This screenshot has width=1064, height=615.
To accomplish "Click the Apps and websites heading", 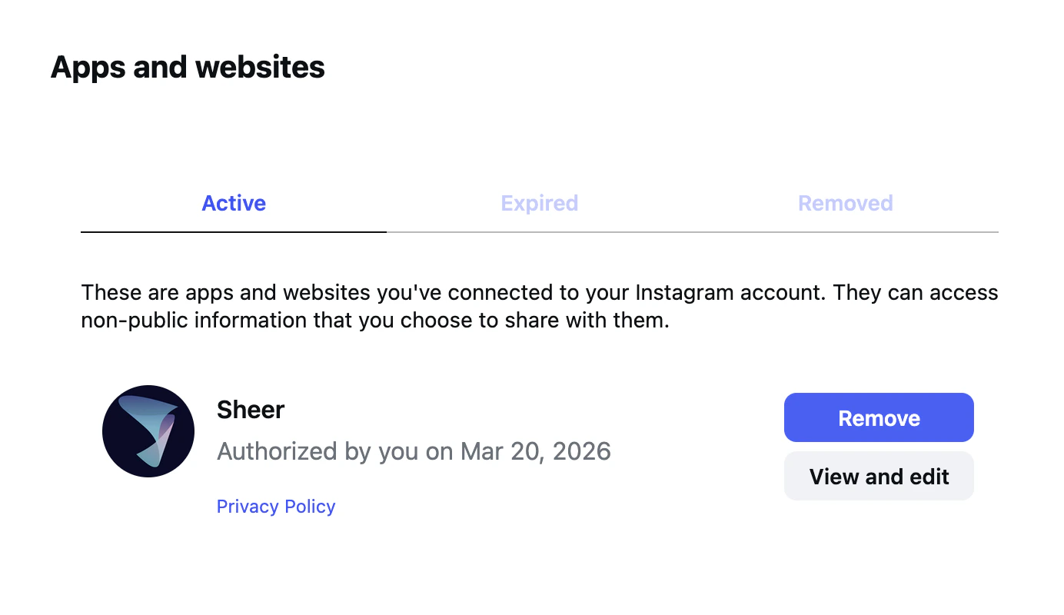I will [187, 67].
